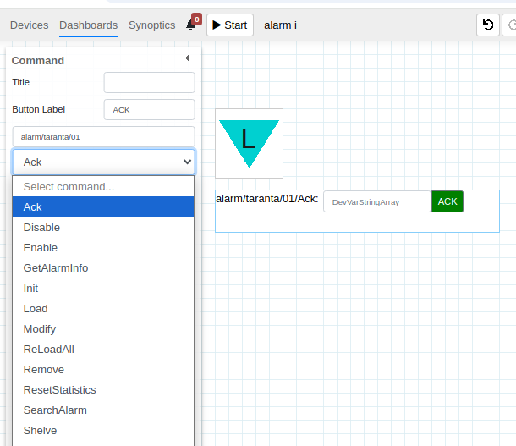The width and height of the screenshot is (516, 446).
Task: Click the DevVarStringArray argument input
Action: 377,201
